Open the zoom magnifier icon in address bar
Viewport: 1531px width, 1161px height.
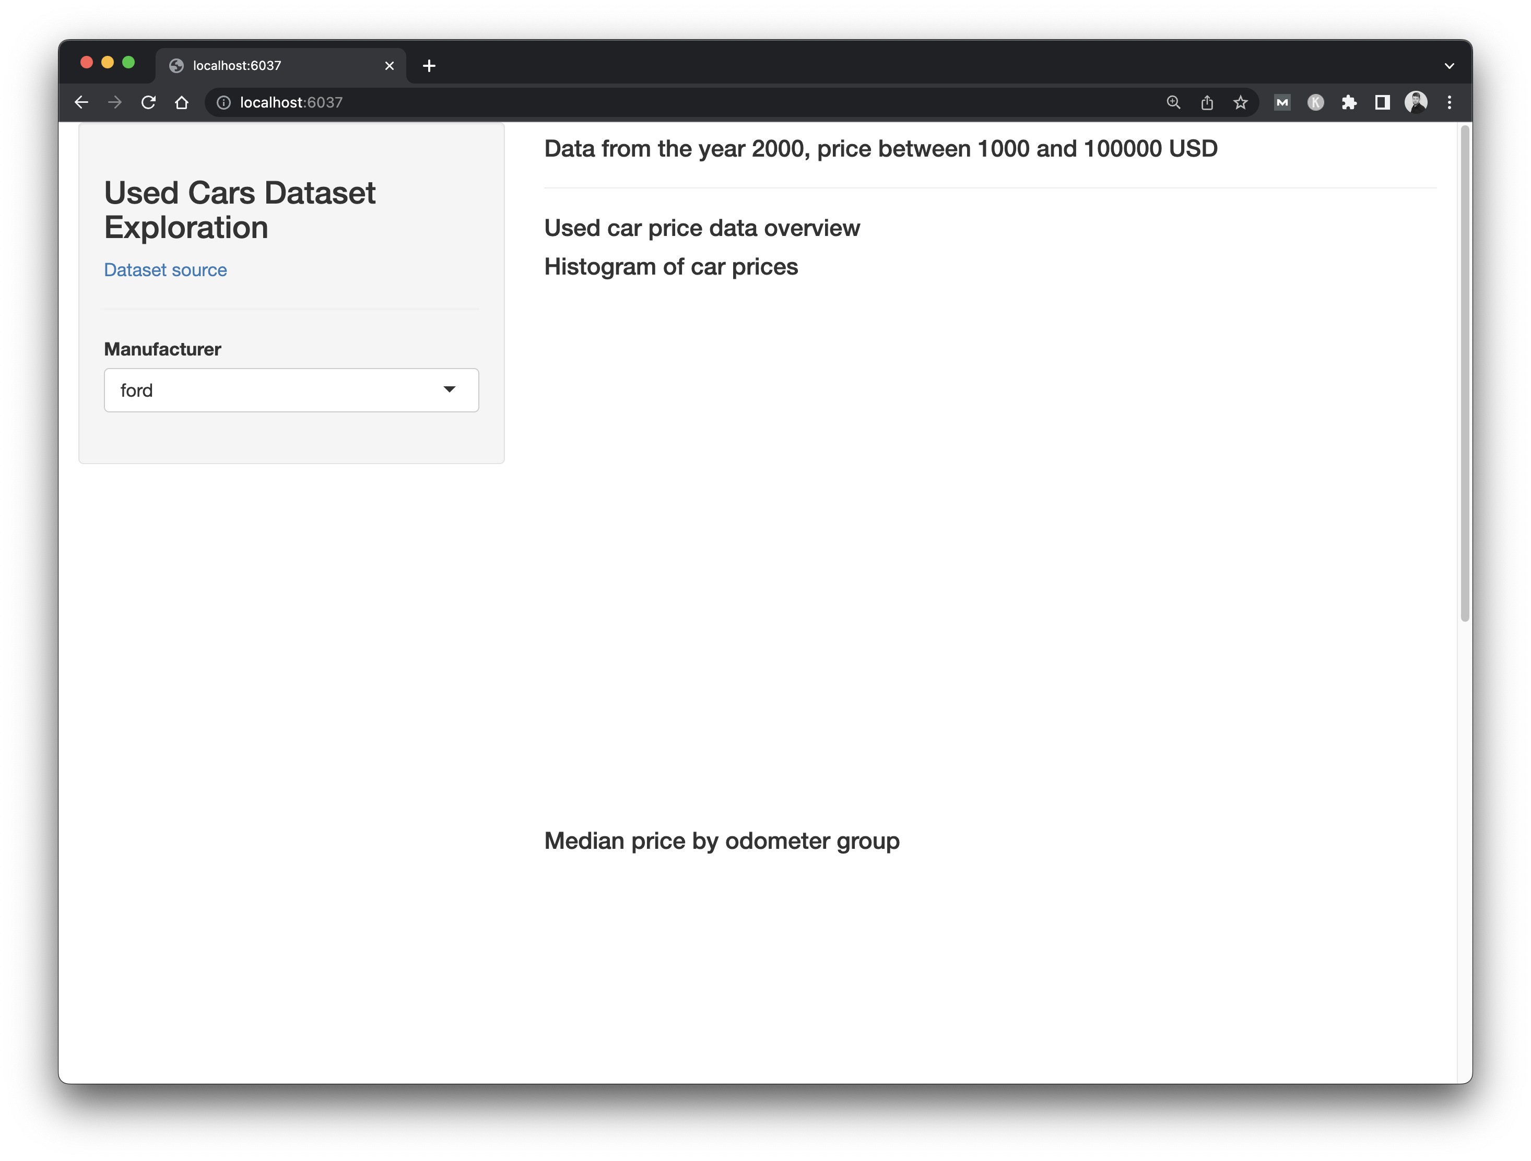coord(1173,102)
